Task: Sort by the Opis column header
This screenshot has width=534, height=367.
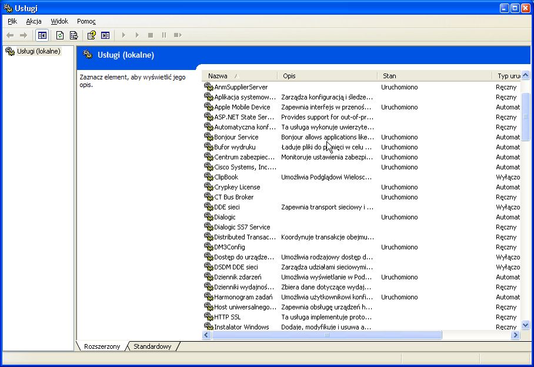Action: [x=328, y=76]
